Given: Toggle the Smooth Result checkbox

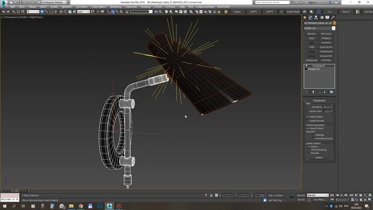Looking at the screenshot, I should point(308,128).
